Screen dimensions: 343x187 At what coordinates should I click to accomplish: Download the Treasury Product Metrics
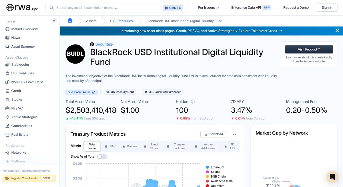214,134
